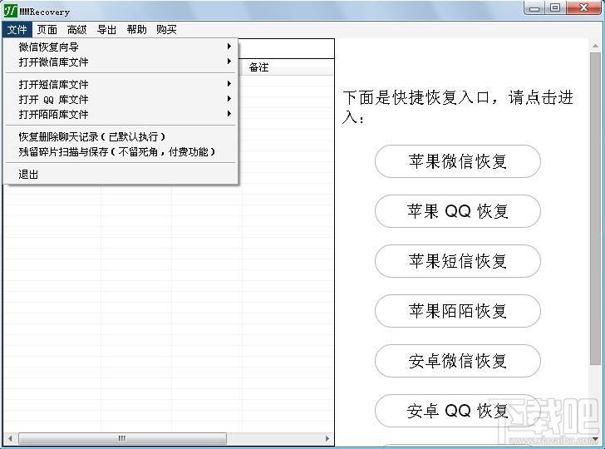Expand submenu arrow of 打开微信库文件
Screen dimensions: 605x449
229,62
